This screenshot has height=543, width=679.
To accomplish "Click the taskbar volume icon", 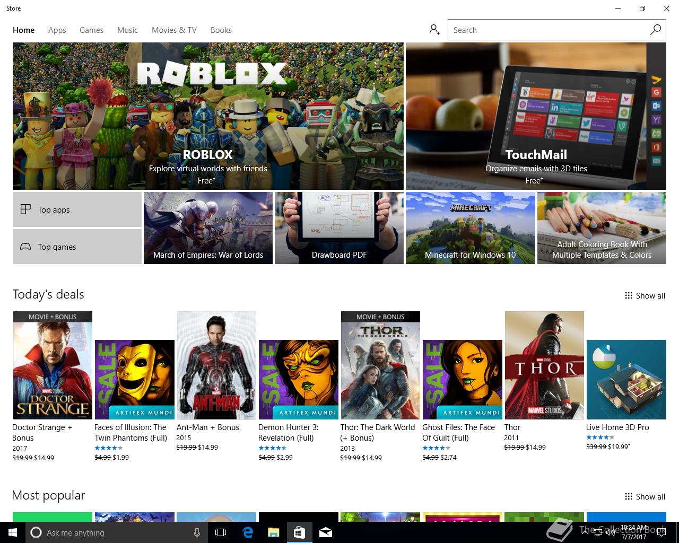I will pos(610,532).
